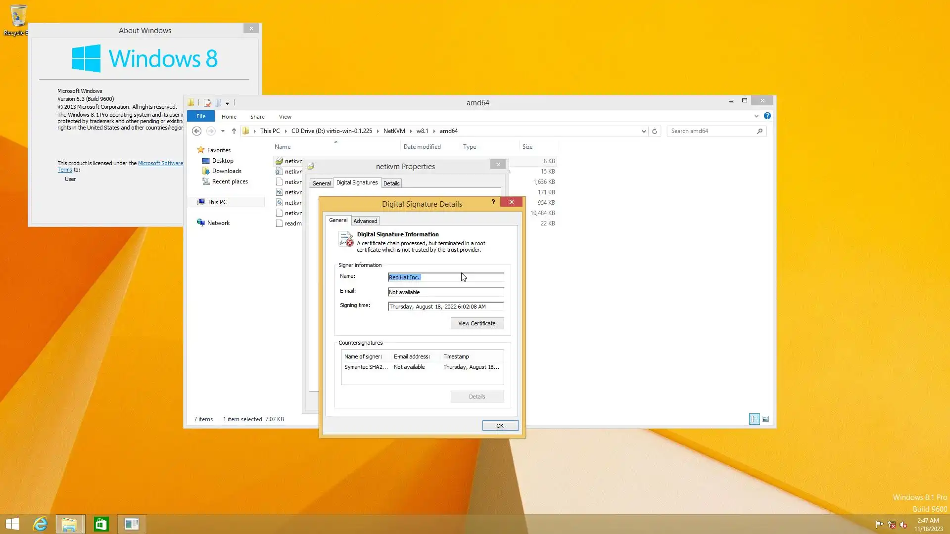Expand the ribbon chevron
The height and width of the screenshot is (534, 950).
pyautogui.click(x=756, y=116)
